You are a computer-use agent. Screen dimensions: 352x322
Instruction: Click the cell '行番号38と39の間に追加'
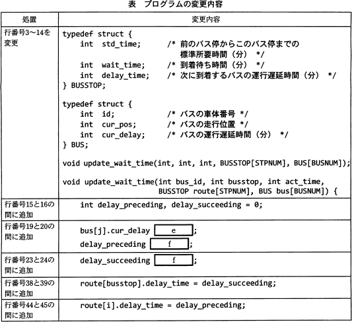click(x=30, y=288)
